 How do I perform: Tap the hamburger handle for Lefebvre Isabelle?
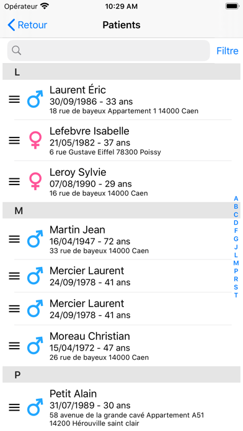14,141
